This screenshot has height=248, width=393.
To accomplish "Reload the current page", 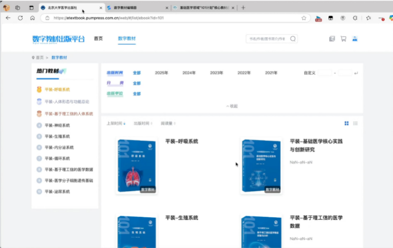I will click(x=21, y=18).
